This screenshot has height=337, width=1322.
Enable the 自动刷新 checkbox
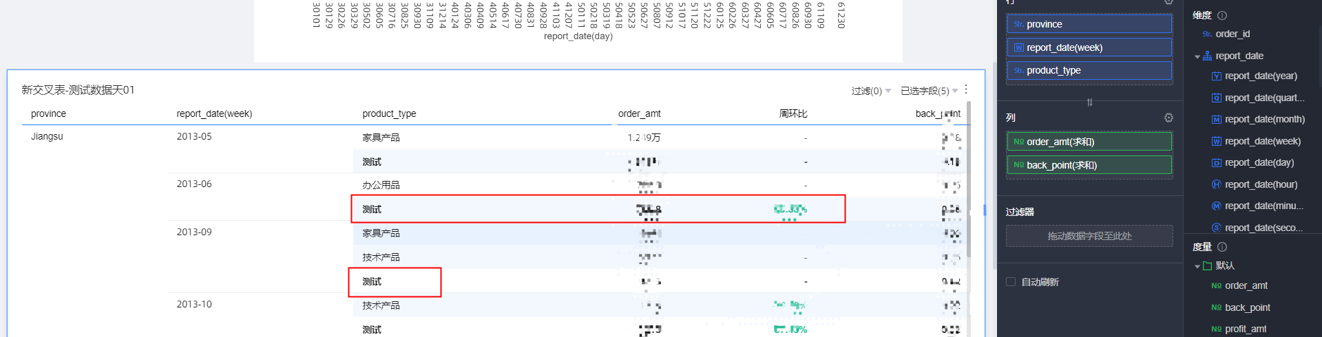(1011, 282)
